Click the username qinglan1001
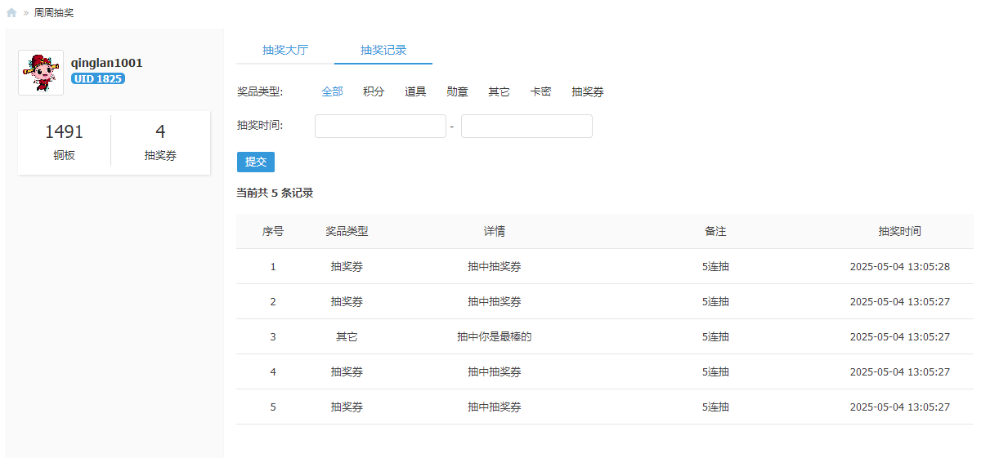 pos(107,63)
